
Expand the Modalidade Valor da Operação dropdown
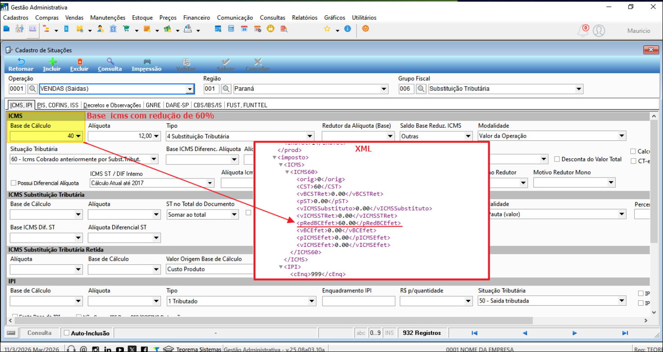click(x=622, y=136)
